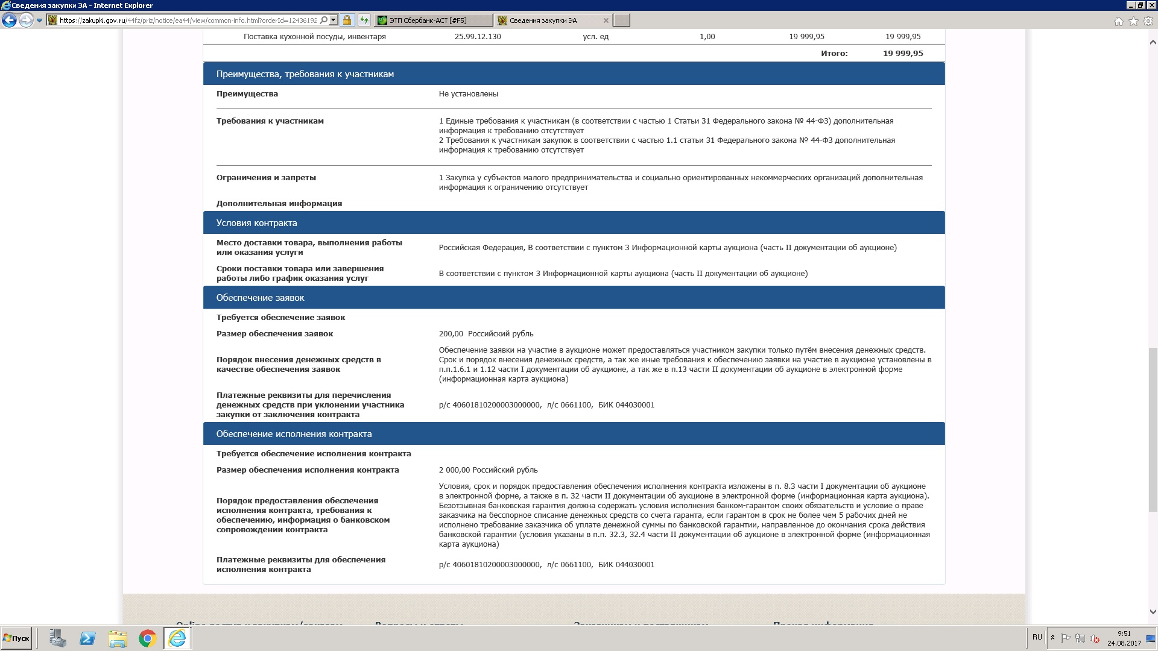The width and height of the screenshot is (1158, 651).
Task: Click the Home icon in IE toolbar
Action: (1118, 22)
